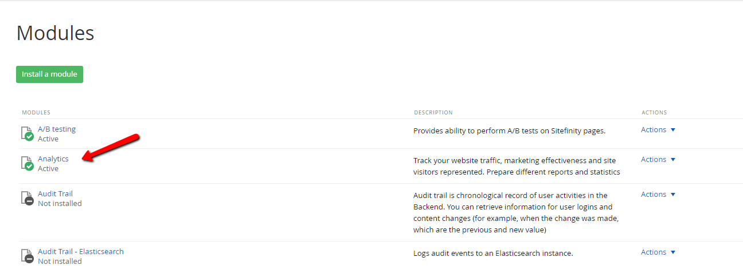This screenshot has width=743, height=269.
Task: Click the Active status under Analytics
Action: point(48,169)
